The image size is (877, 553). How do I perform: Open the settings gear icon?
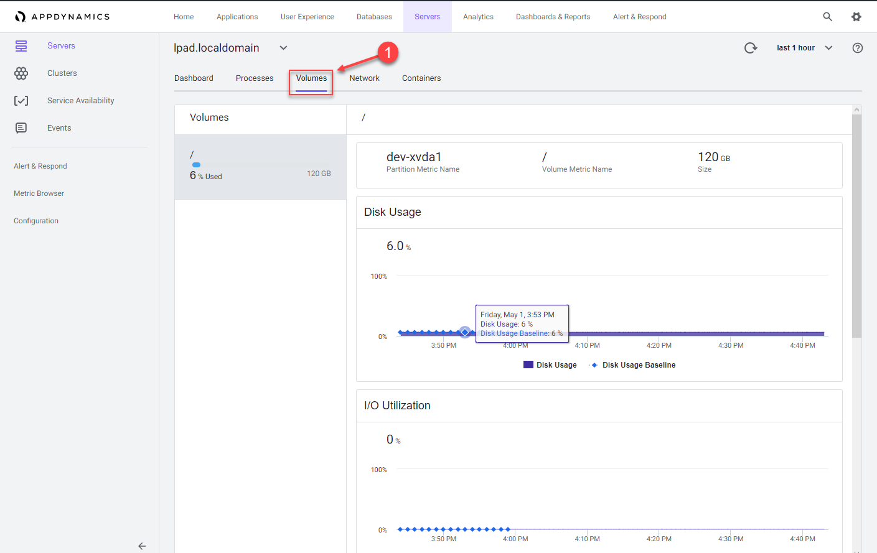point(856,17)
